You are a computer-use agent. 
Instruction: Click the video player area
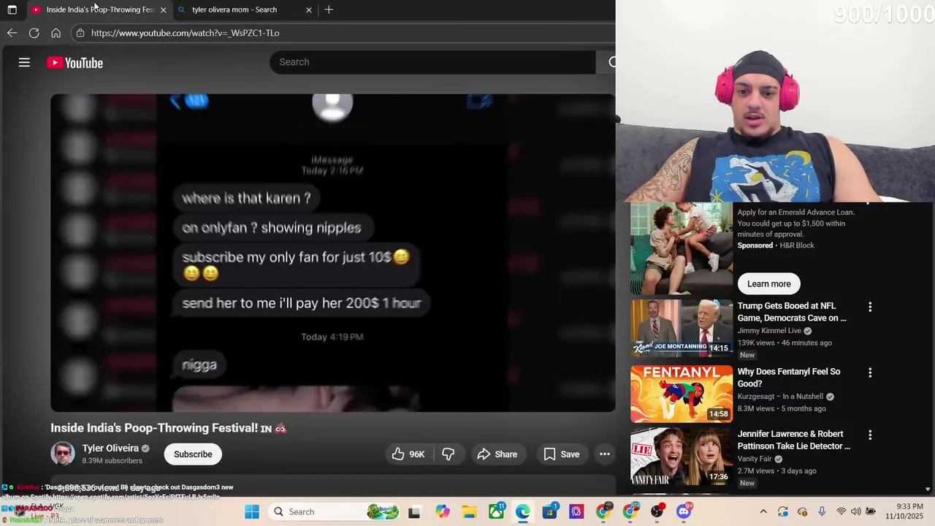[x=332, y=253]
